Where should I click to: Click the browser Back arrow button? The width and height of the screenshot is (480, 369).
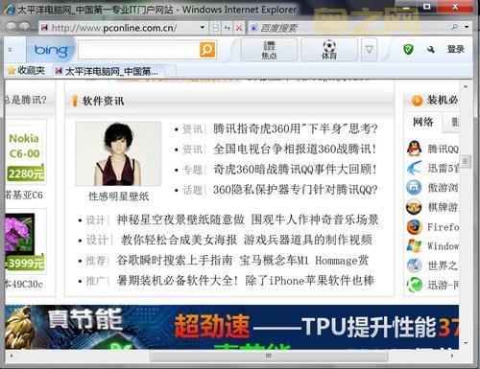coord(11,28)
